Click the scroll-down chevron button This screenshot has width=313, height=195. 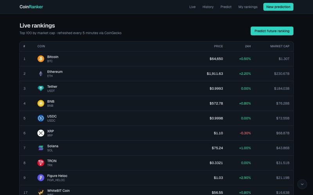click(x=302, y=184)
